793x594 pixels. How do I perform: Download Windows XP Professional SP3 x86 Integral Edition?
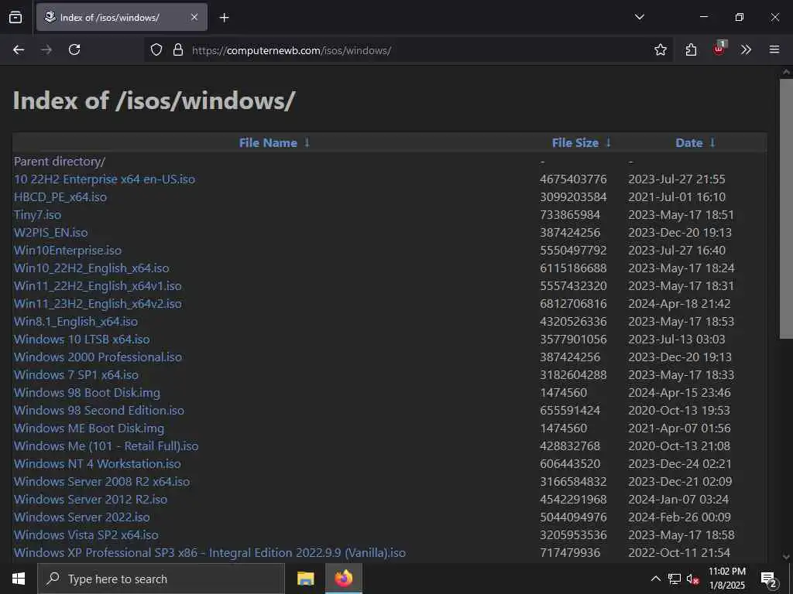[209, 552]
